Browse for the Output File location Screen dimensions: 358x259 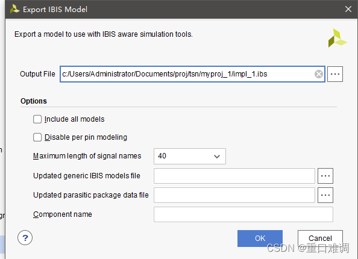click(335, 74)
